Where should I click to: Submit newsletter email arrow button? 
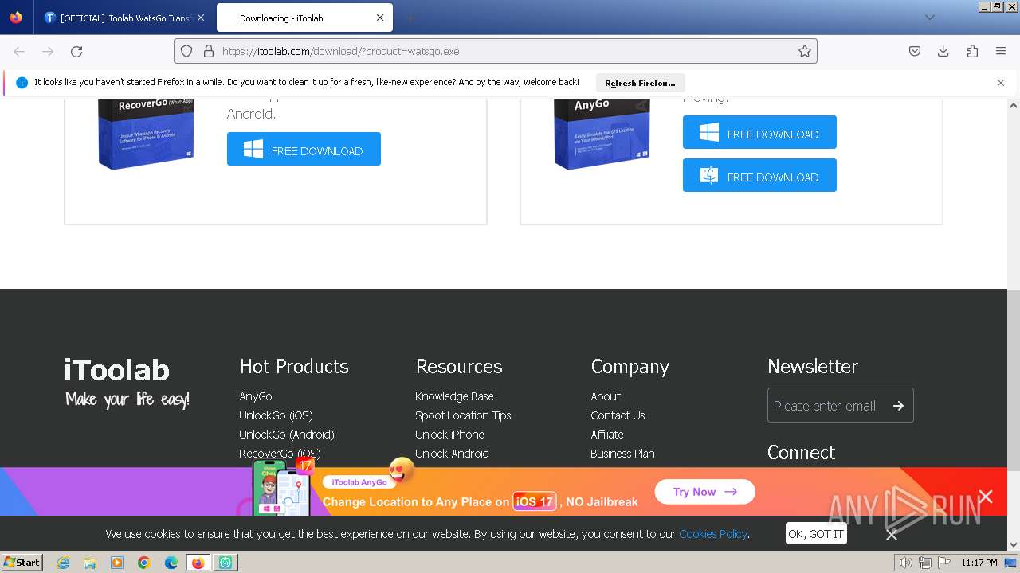[x=898, y=406]
